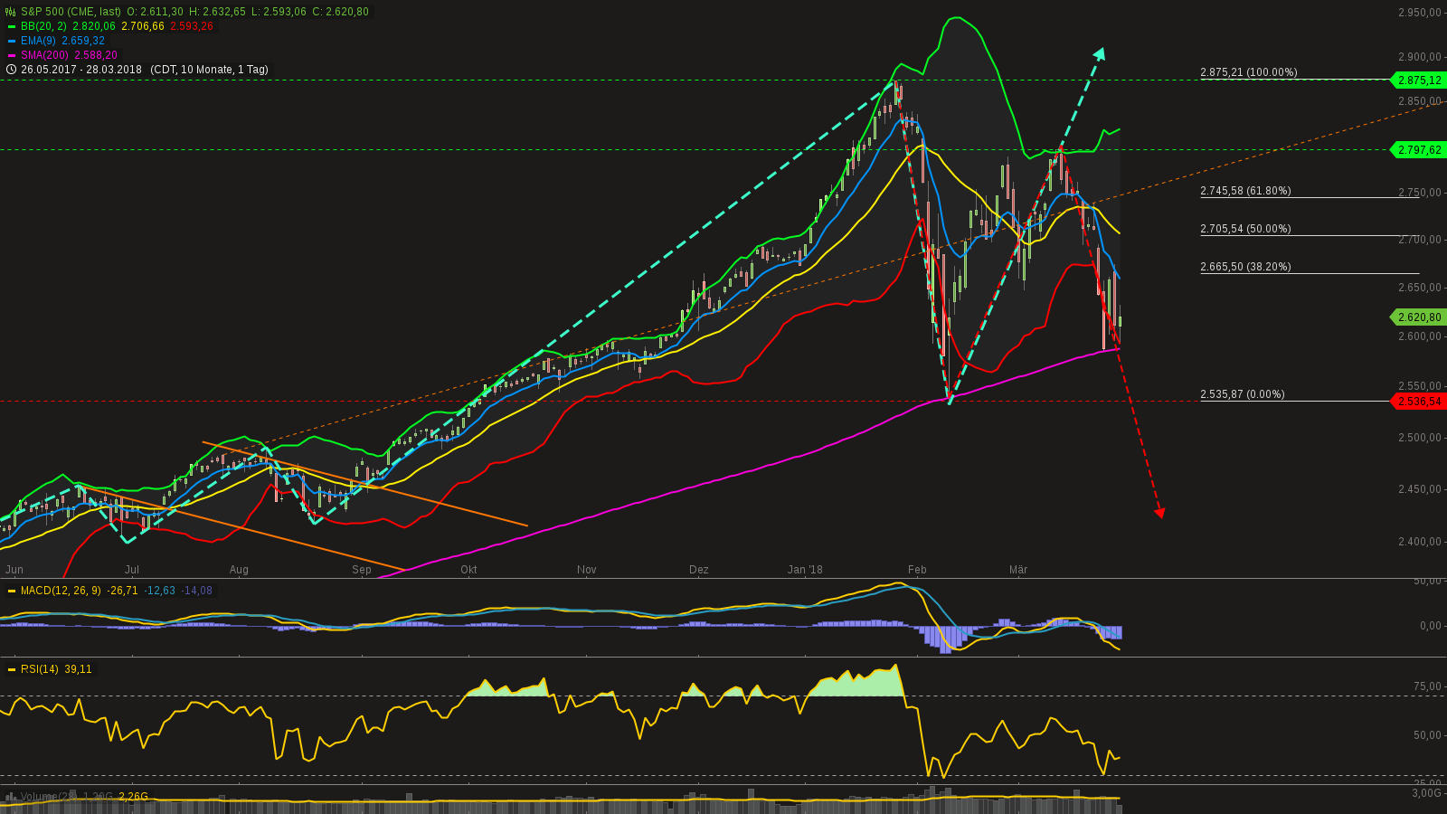Click the green 2.875,12 price tag
Screen dimensions: 1447x814
click(1418, 80)
